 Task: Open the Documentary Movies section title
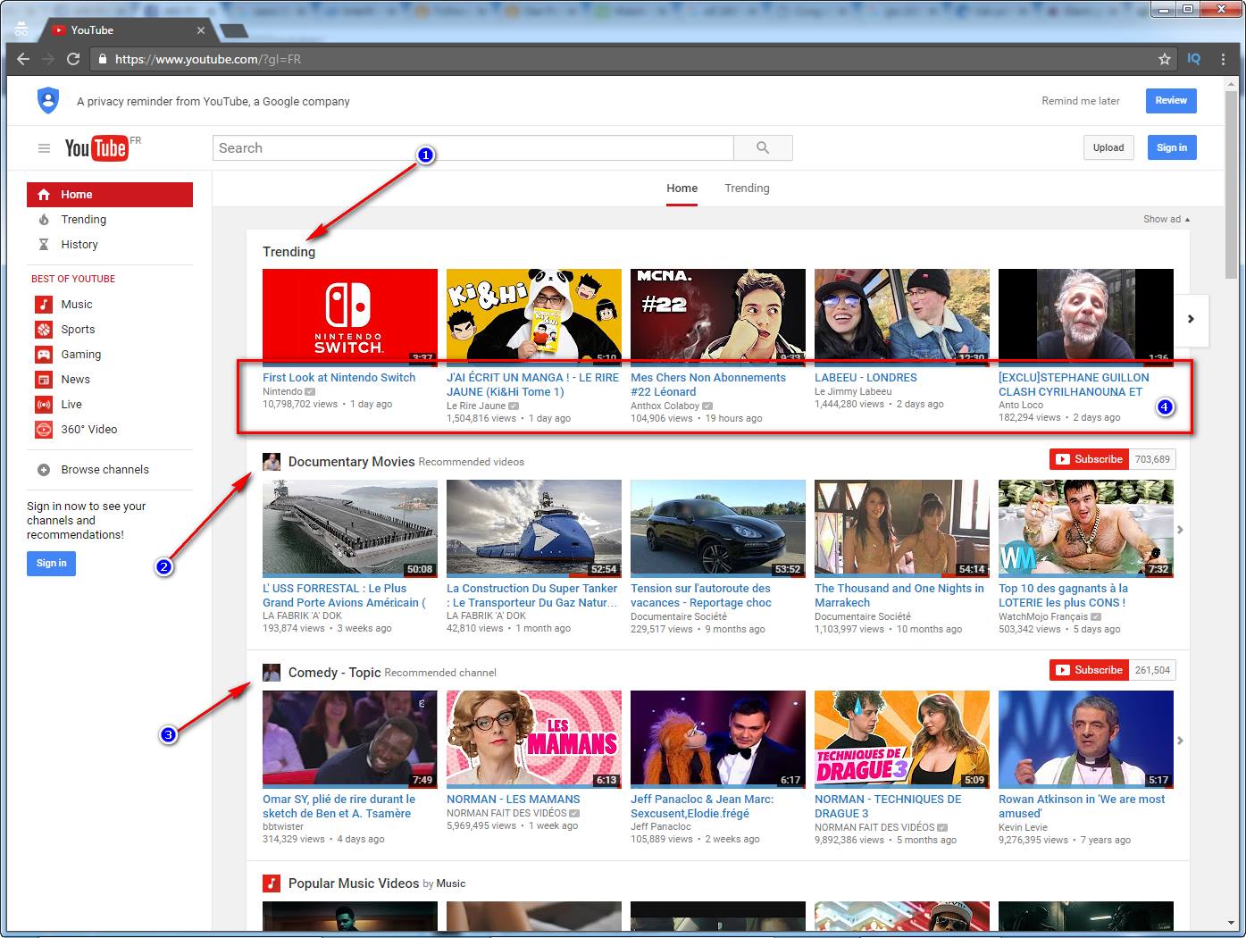pyautogui.click(x=352, y=462)
